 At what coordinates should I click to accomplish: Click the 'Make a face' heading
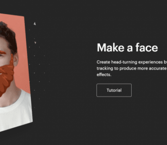point(127,48)
